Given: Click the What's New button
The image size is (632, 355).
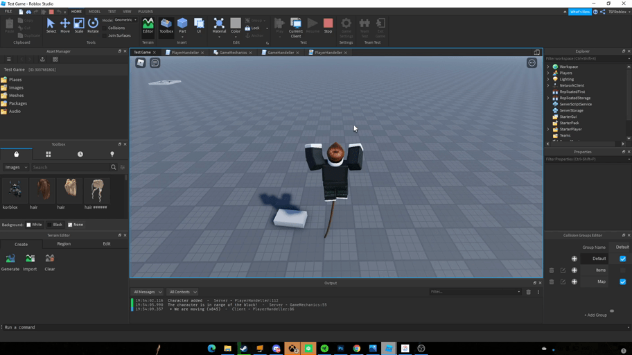Looking at the screenshot, I should [x=580, y=12].
